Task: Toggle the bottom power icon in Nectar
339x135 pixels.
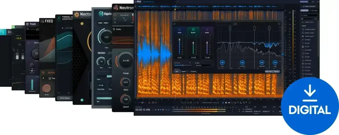Action: 82,100
